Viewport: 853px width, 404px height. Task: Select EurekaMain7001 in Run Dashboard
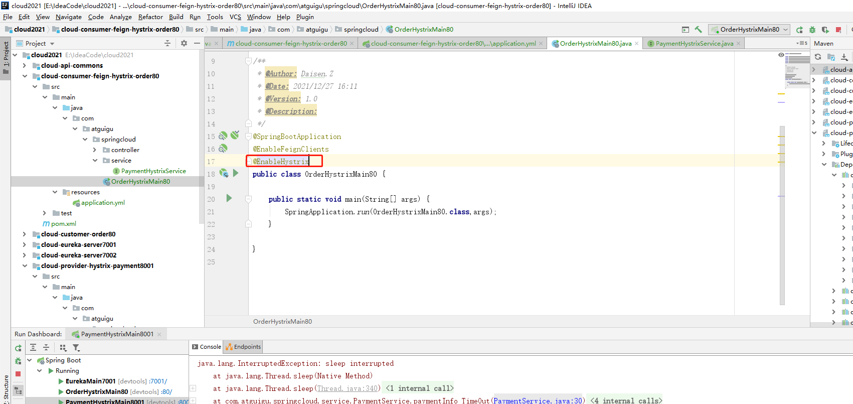(90, 381)
